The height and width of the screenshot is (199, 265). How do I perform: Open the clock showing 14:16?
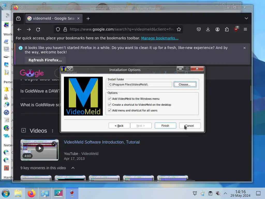point(240,193)
